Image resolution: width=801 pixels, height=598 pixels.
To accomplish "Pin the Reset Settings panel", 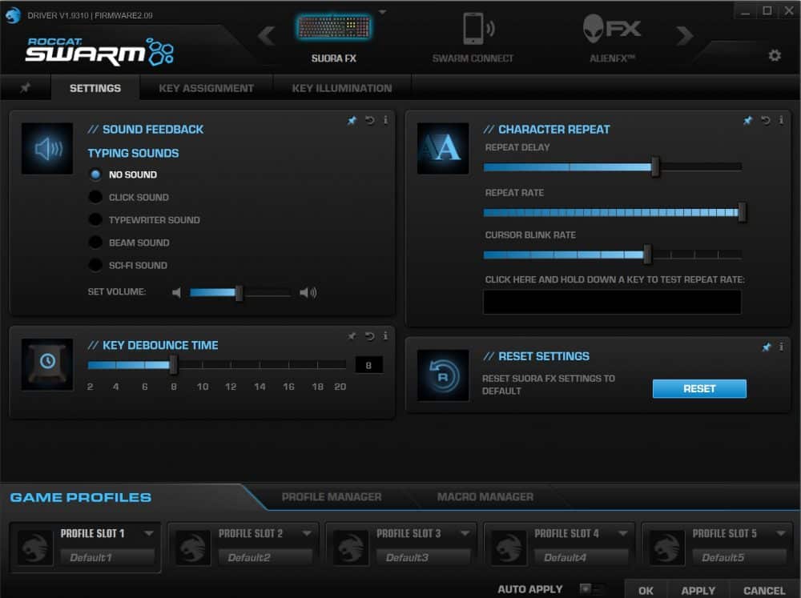I will pos(767,347).
